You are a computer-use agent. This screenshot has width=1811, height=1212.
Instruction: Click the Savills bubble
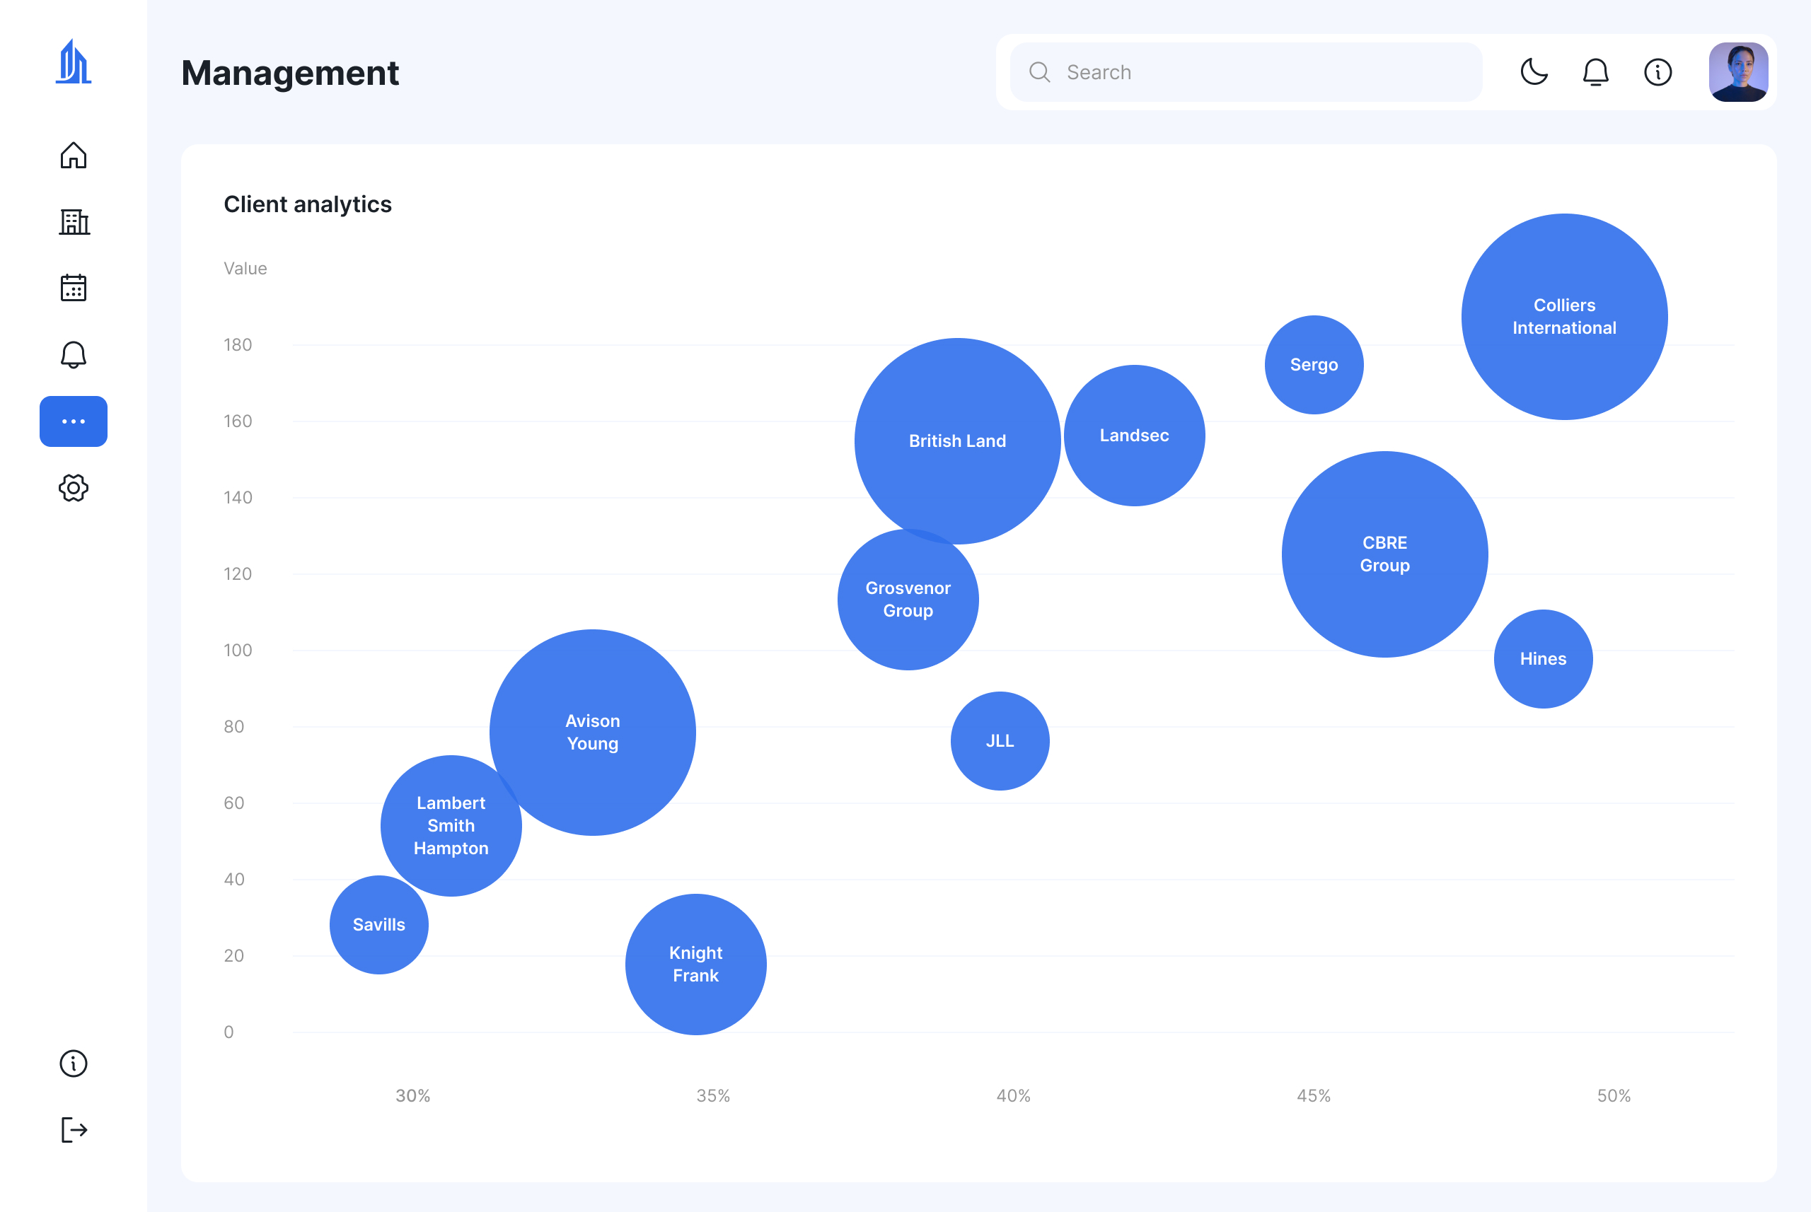click(379, 924)
